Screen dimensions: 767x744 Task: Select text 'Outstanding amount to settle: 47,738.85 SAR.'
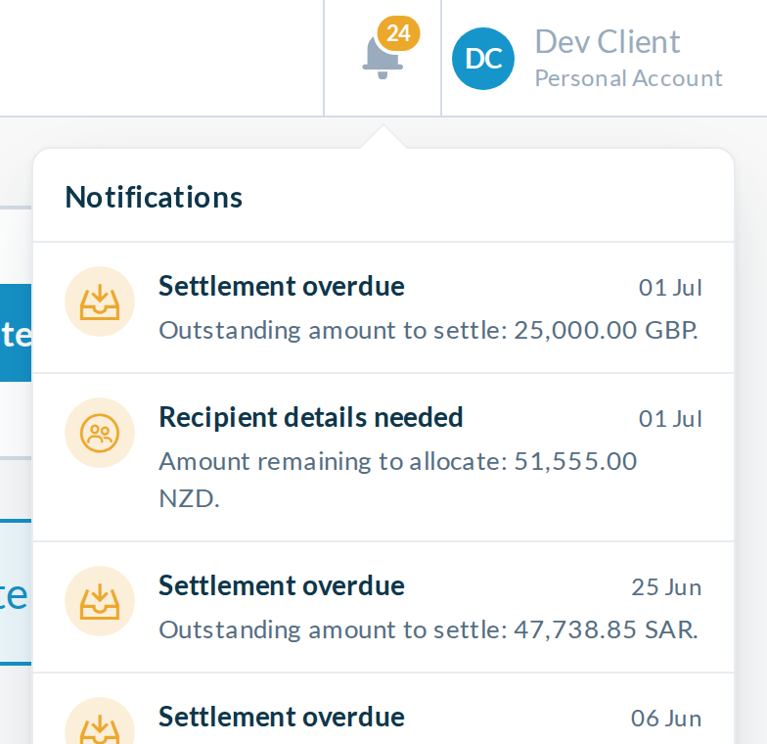(429, 630)
